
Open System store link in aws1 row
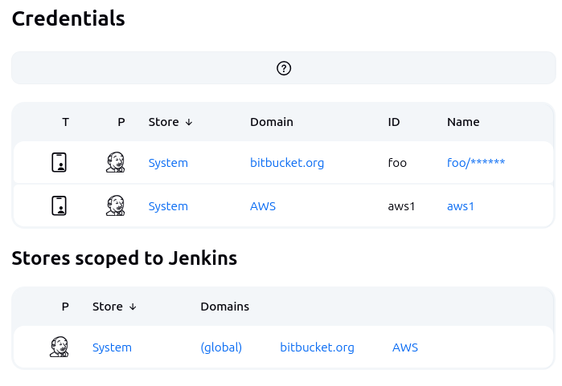[x=168, y=206]
